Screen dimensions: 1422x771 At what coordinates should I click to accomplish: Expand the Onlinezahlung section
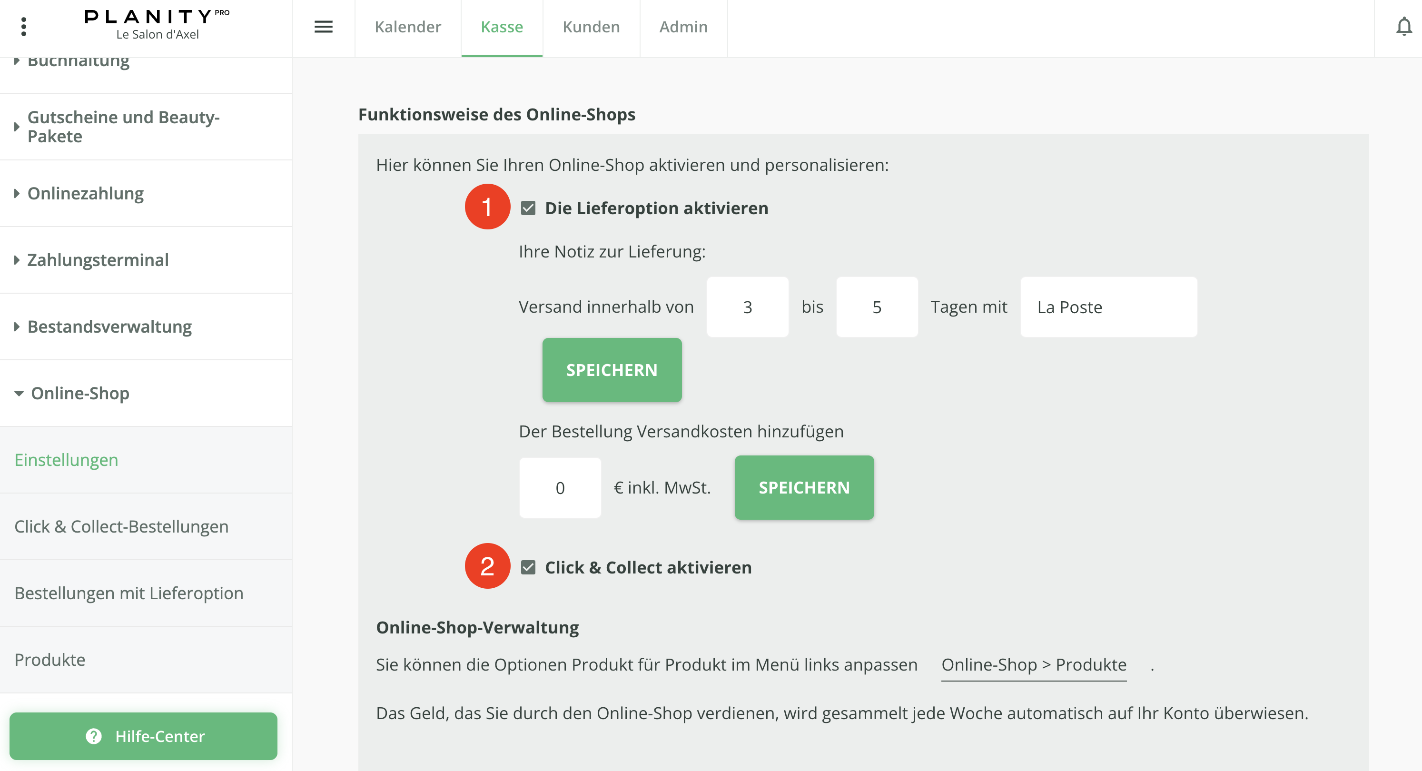click(x=86, y=193)
